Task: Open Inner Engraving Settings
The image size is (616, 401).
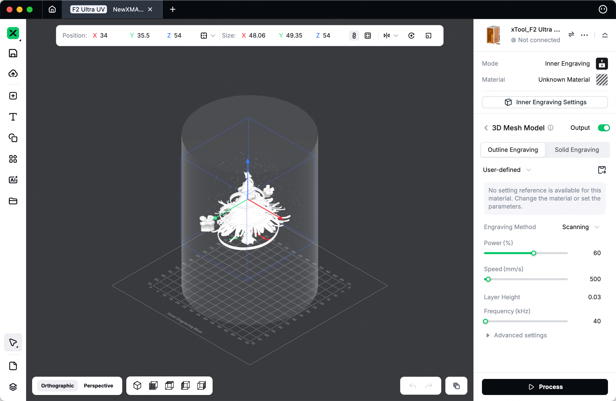Action: [x=545, y=102]
